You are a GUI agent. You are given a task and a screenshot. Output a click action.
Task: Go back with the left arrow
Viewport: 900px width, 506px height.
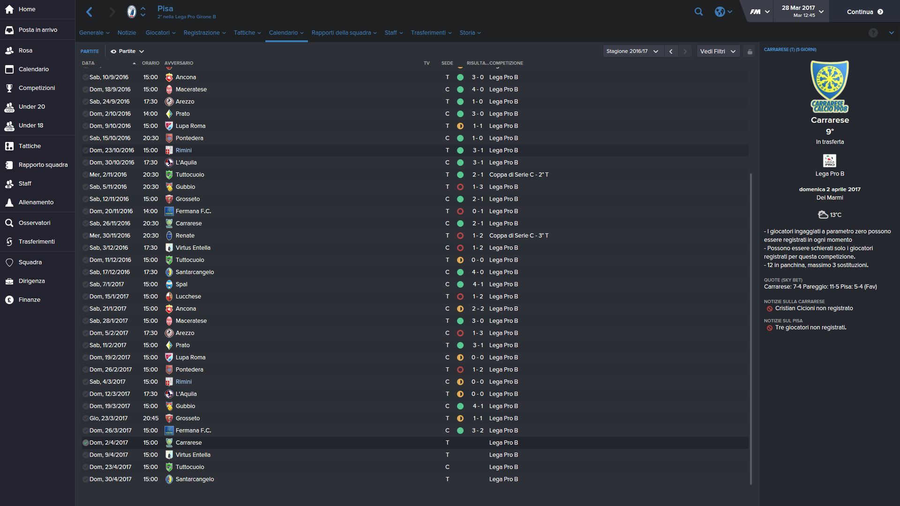click(x=90, y=12)
